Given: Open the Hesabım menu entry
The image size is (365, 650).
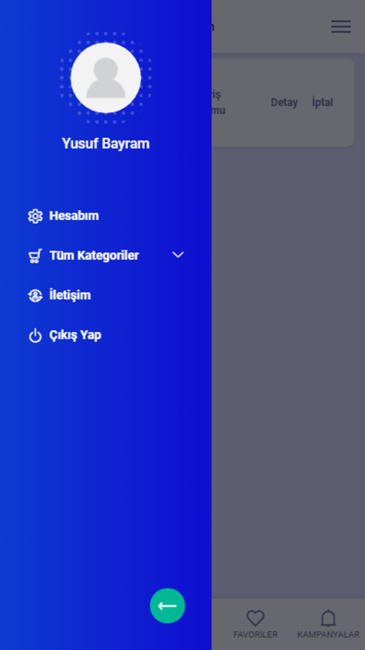Looking at the screenshot, I should (74, 216).
